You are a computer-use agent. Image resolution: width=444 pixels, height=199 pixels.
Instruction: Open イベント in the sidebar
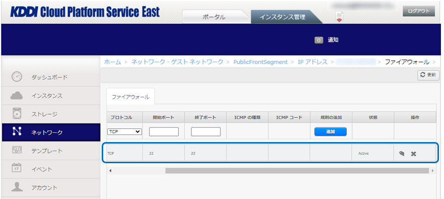[x=51, y=169]
